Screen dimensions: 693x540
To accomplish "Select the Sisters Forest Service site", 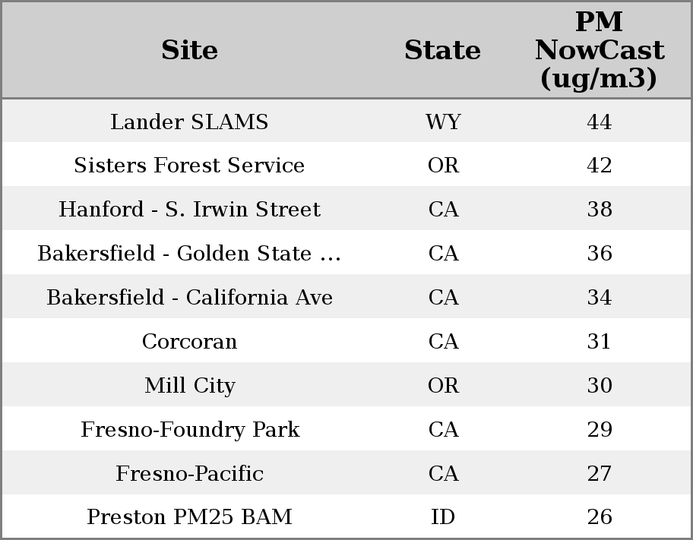I will pos(189,166).
